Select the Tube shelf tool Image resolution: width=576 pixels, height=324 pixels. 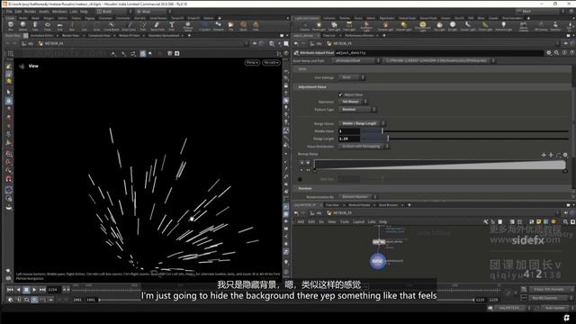tap(35, 26)
